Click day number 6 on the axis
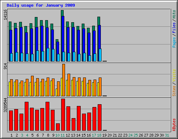 point(38,135)
